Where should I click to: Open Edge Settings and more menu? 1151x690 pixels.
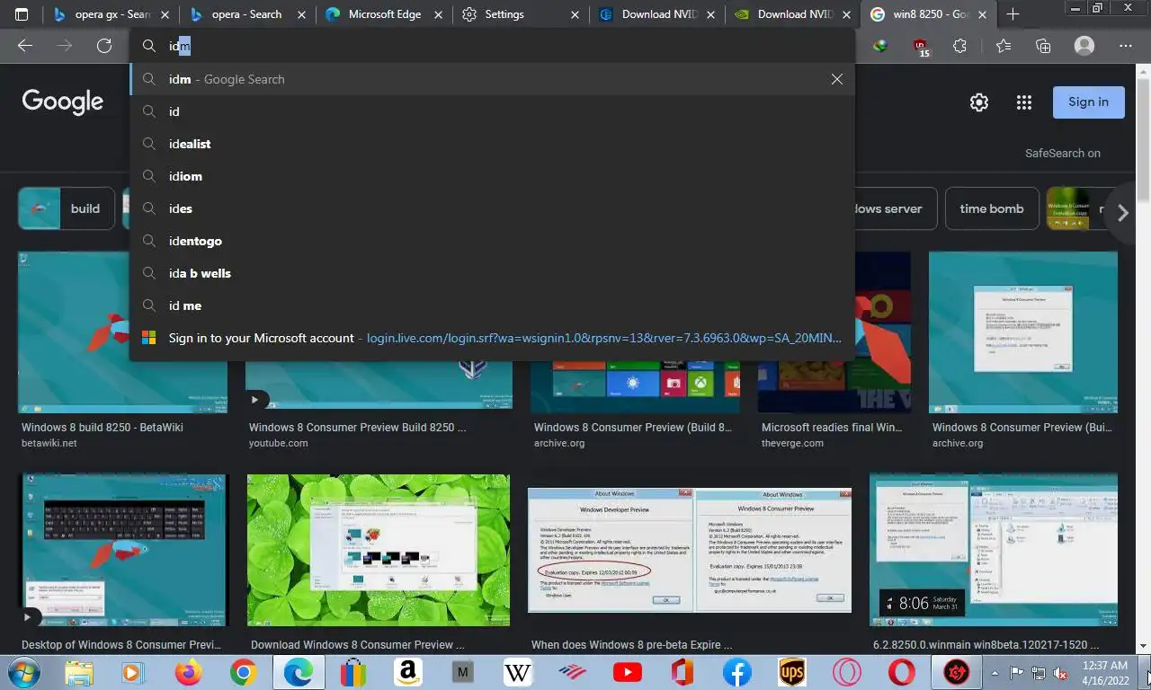coord(1126,46)
